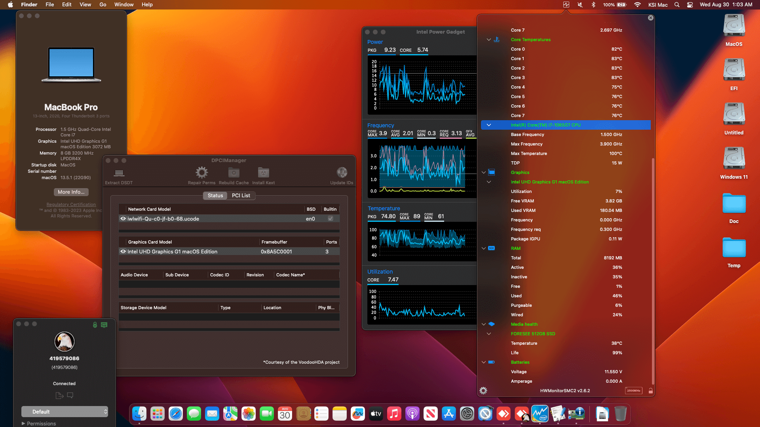Toggle the Builtin checkbox for en0

[x=331, y=219]
